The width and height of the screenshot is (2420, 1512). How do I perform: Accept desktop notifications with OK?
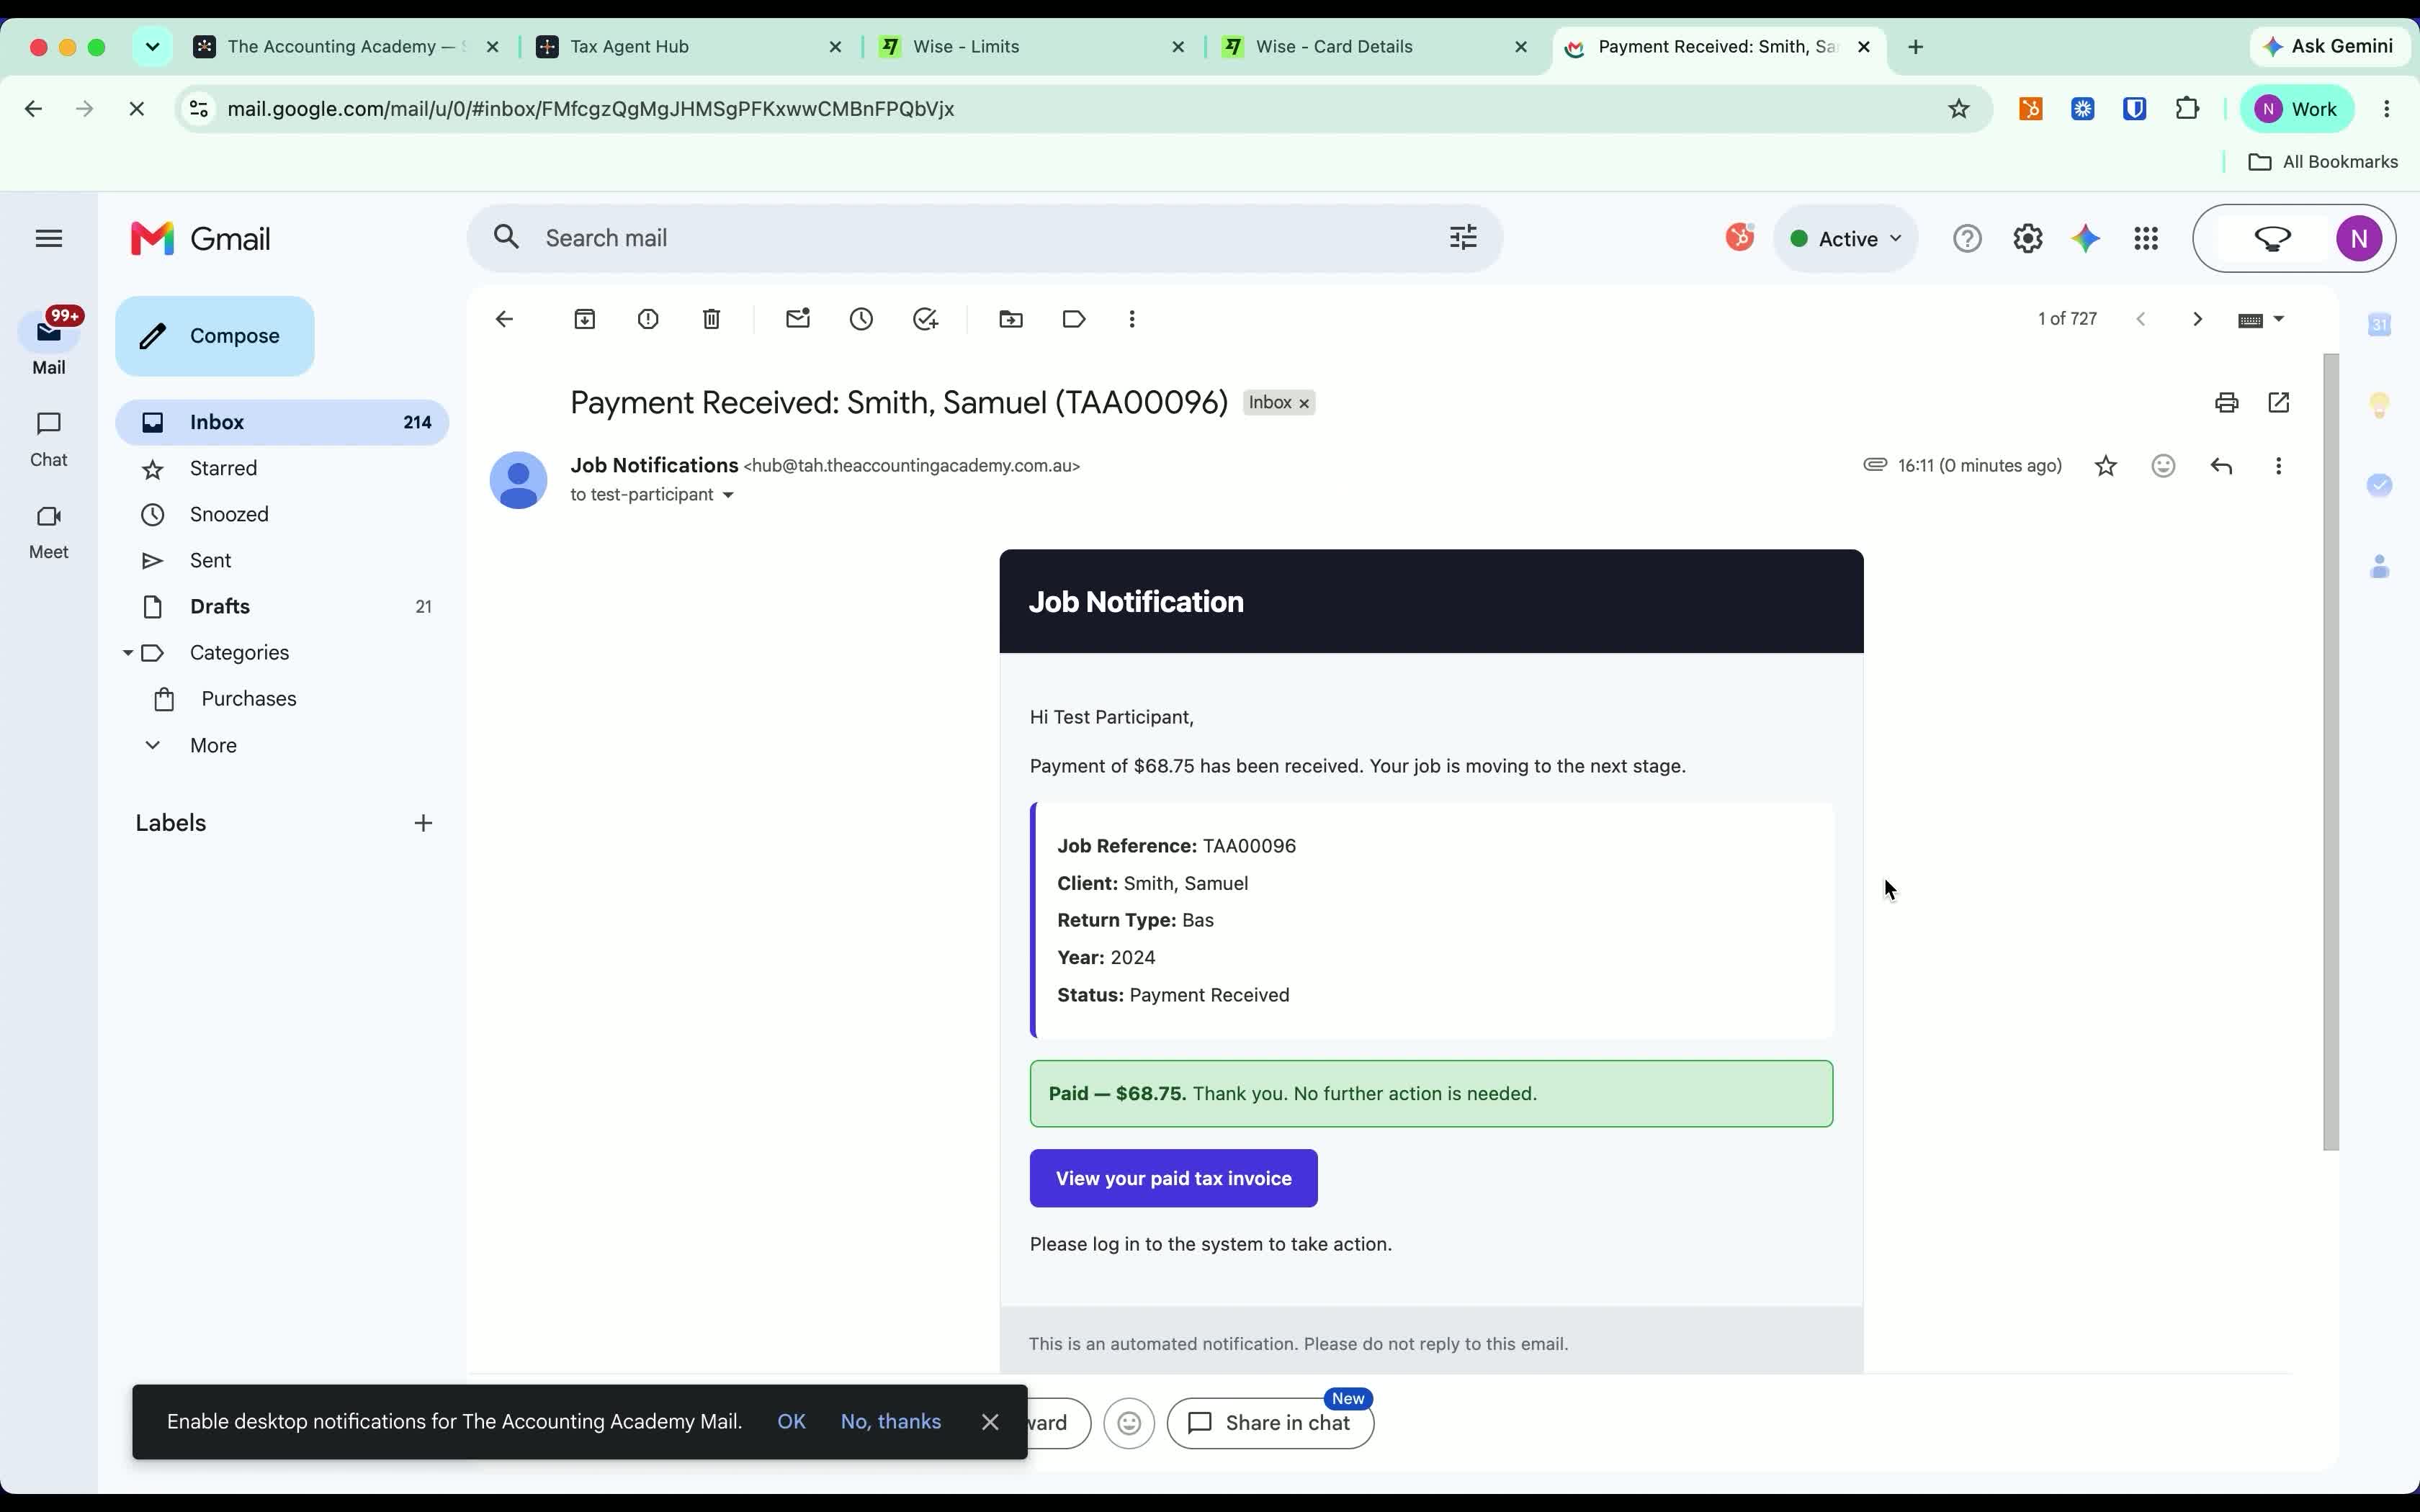click(x=791, y=1421)
